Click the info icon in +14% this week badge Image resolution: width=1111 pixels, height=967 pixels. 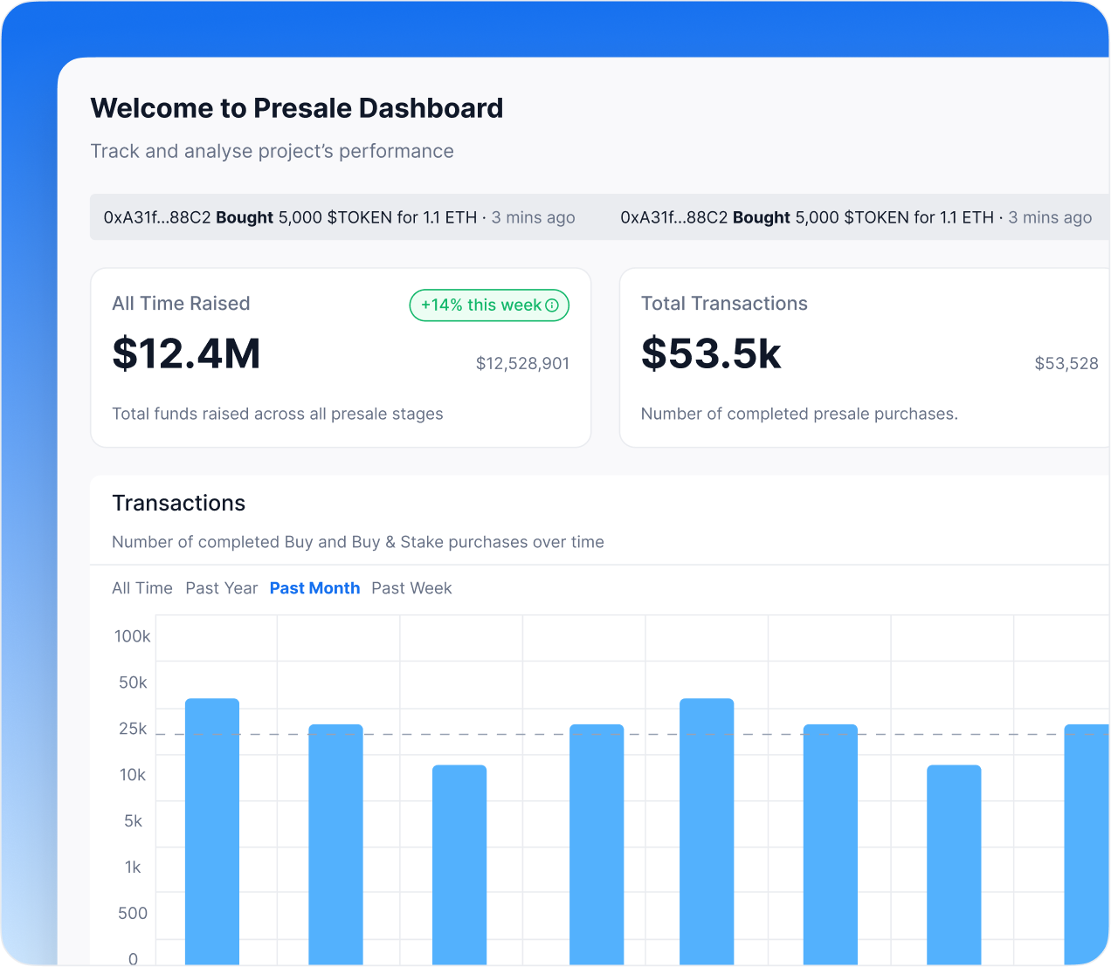tap(552, 305)
